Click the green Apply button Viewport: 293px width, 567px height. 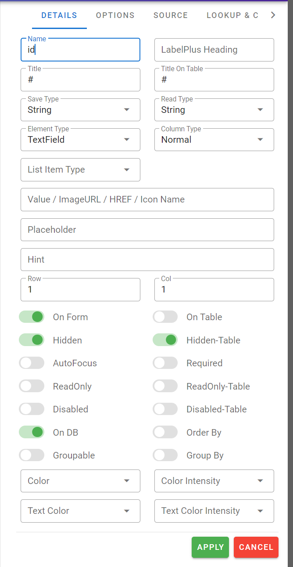[210, 547]
